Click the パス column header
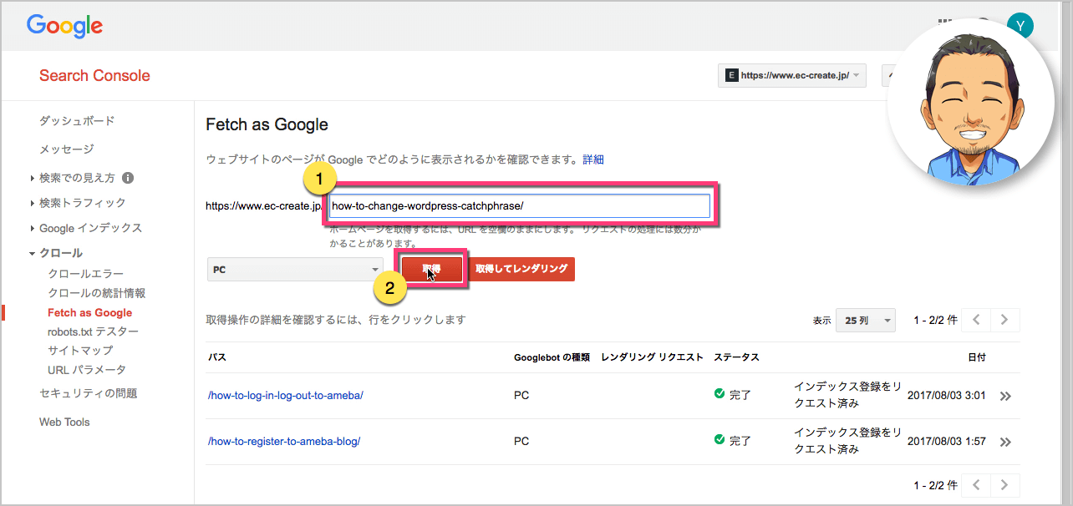The width and height of the screenshot is (1073, 506). click(x=216, y=357)
